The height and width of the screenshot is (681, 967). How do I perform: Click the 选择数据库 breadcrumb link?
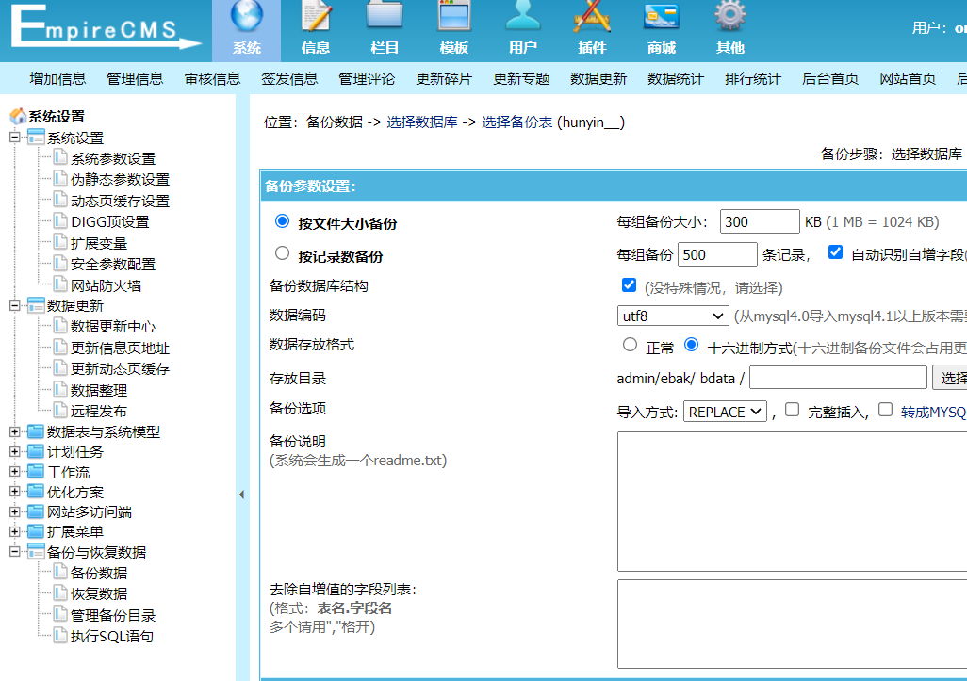point(422,122)
